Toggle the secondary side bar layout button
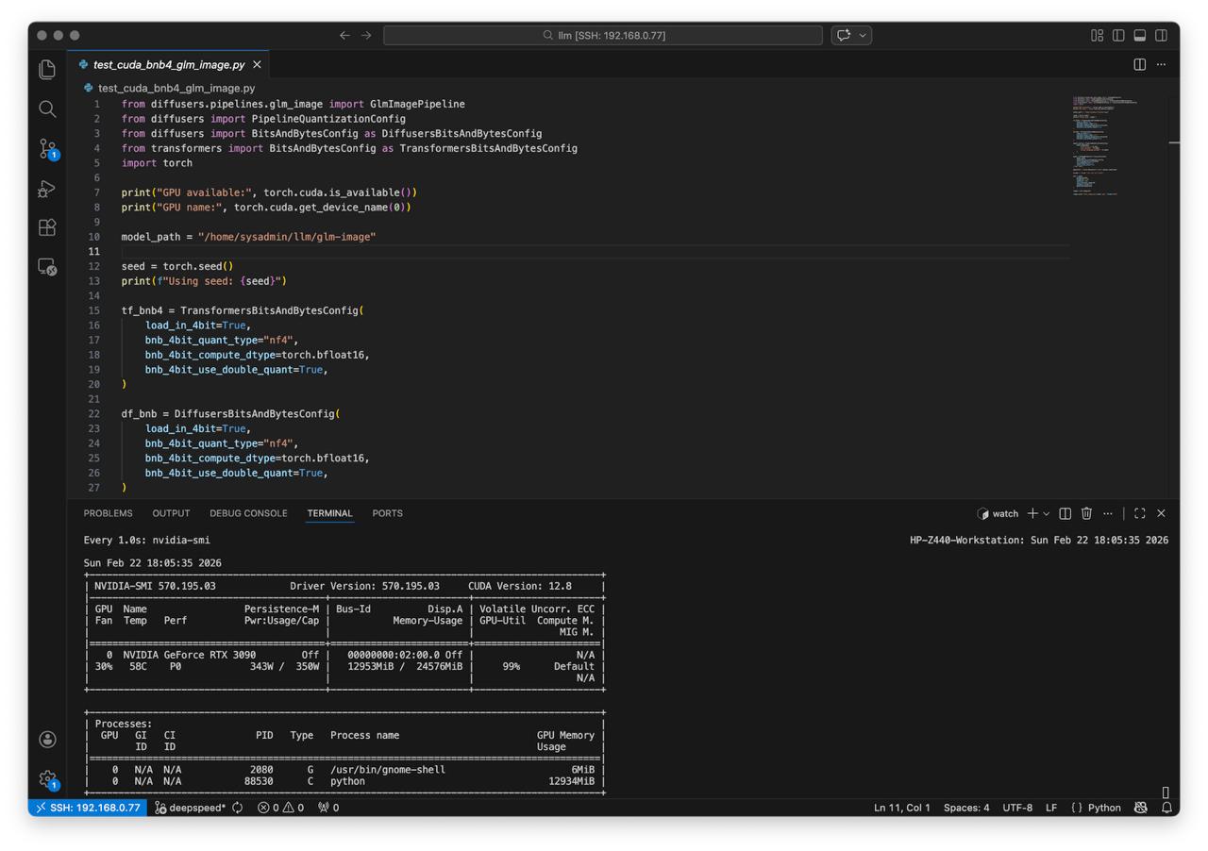 click(x=1161, y=35)
